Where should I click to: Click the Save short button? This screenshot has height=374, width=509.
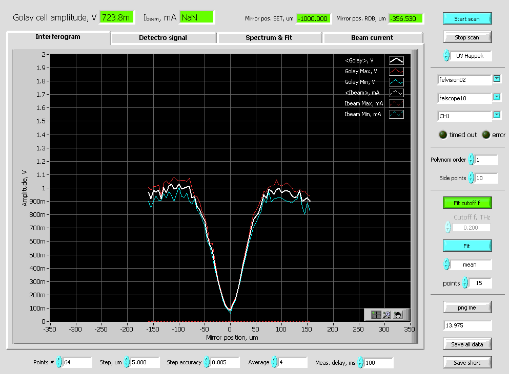467,363
